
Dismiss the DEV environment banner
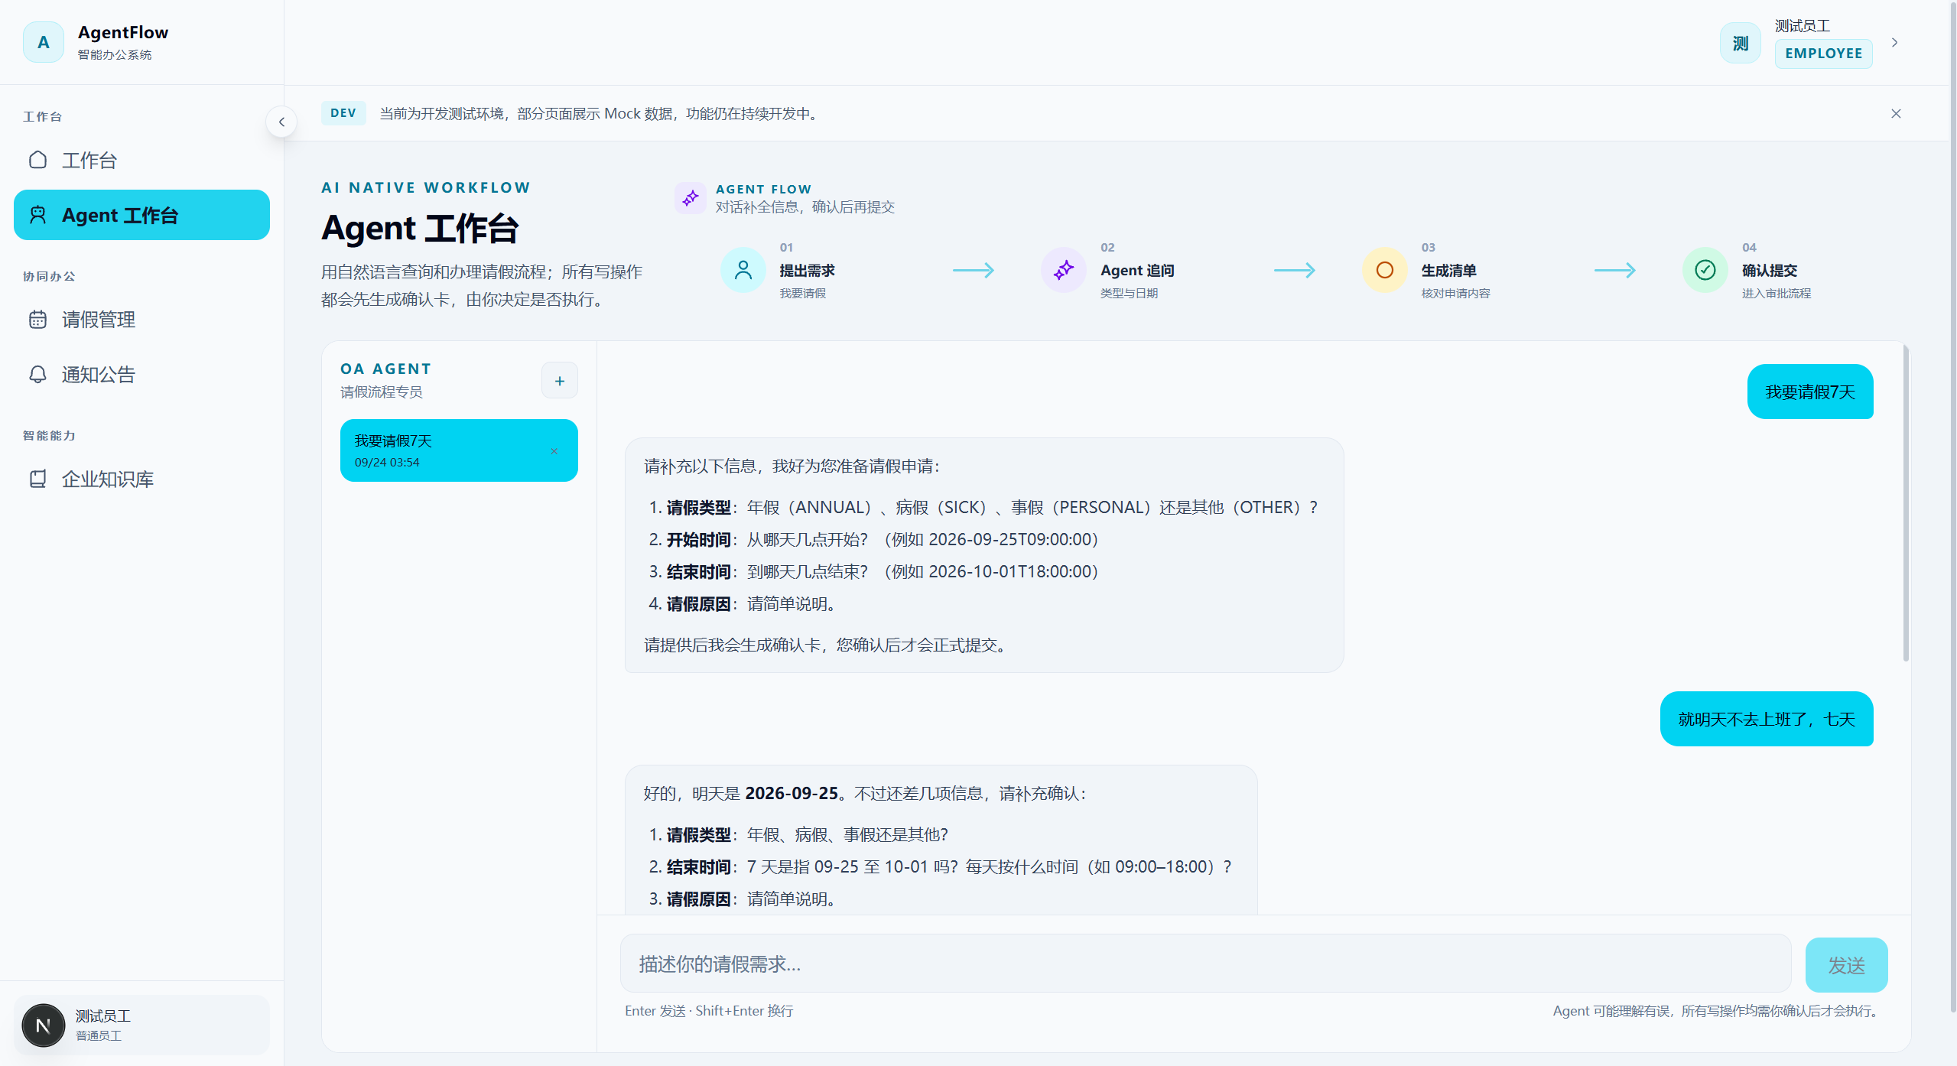coord(1896,113)
